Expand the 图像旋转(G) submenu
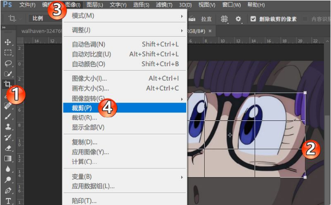 (125, 98)
